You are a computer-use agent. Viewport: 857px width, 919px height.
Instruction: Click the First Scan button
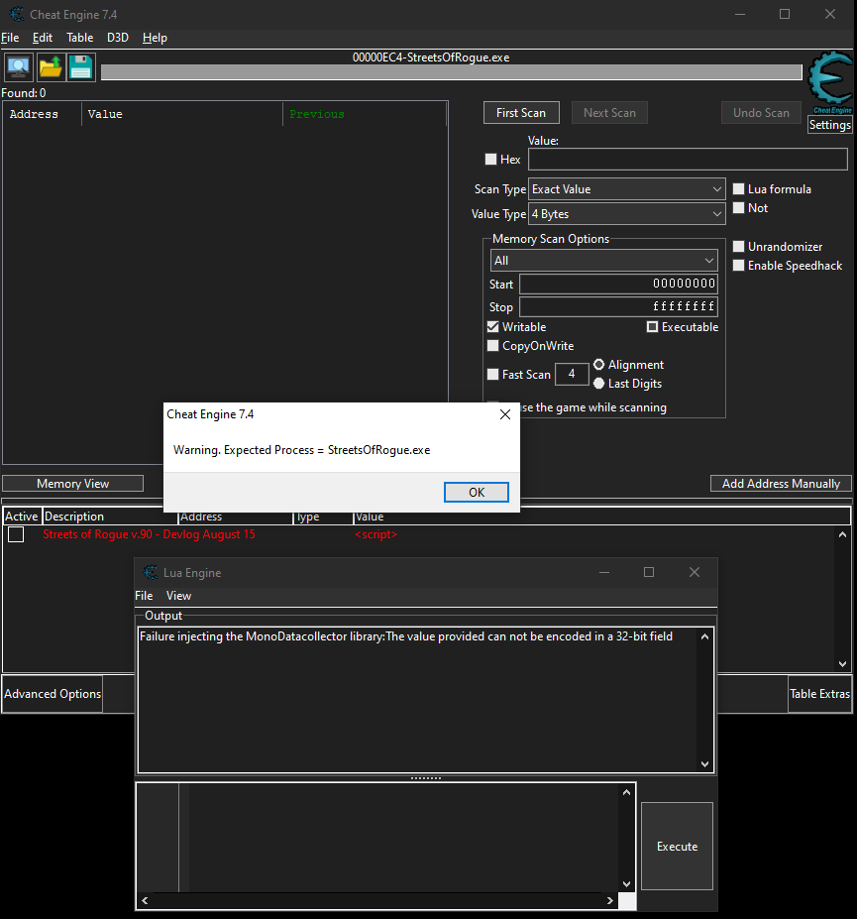pos(521,113)
